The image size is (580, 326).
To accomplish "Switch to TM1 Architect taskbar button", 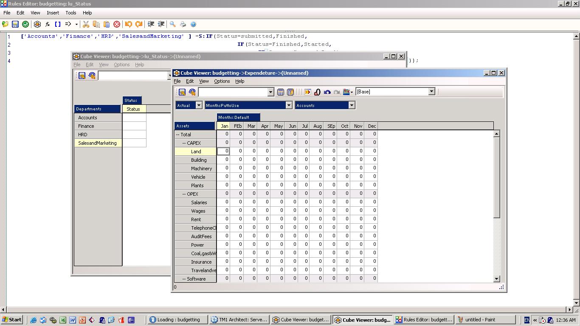I will point(239,320).
